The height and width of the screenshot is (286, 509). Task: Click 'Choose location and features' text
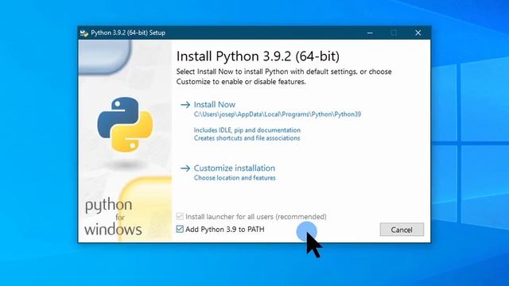[235, 178]
